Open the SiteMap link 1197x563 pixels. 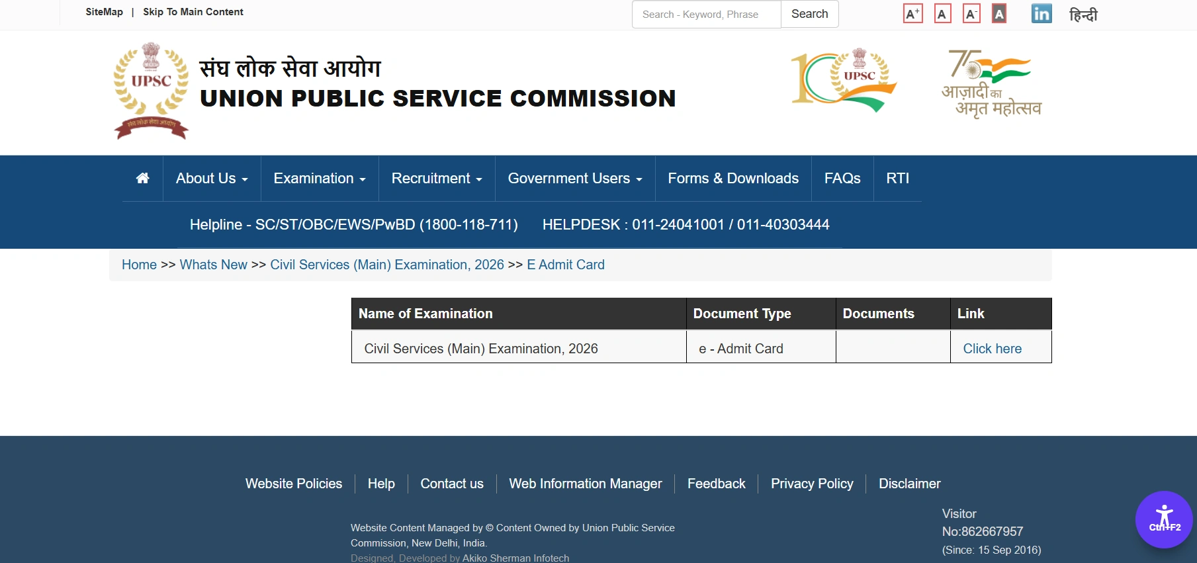pyautogui.click(x=105, y=12)
